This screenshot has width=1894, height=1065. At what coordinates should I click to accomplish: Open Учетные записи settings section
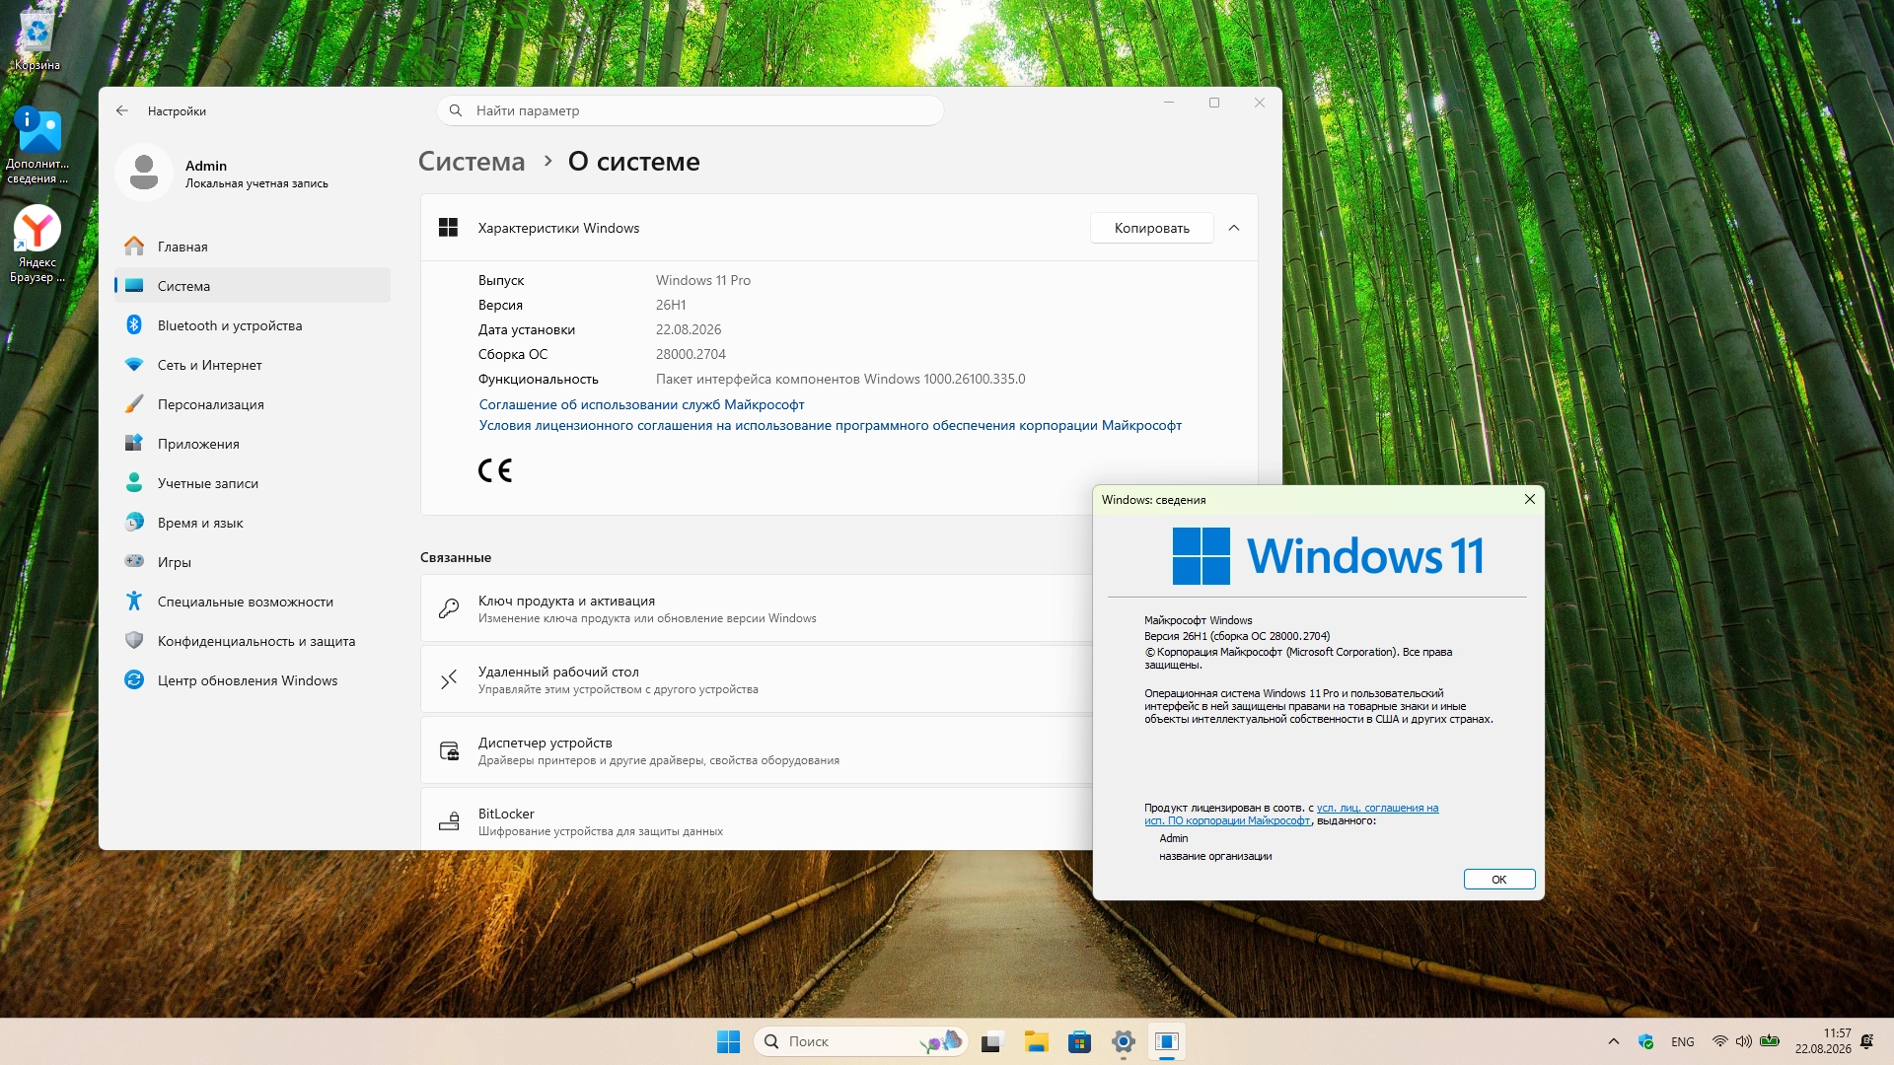click(x=253, y=483)
